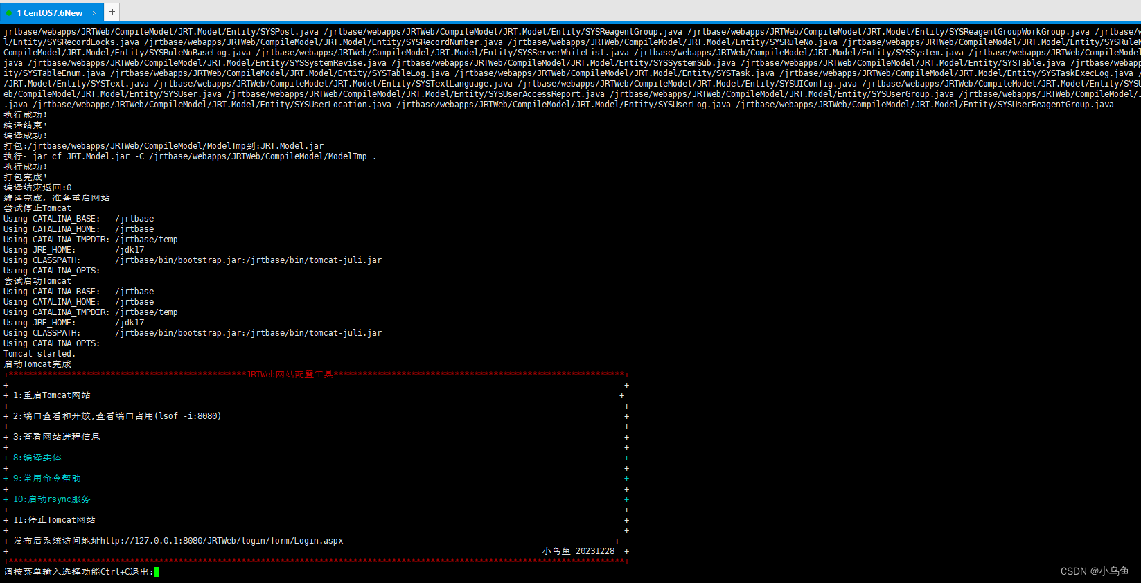Viewport: 1141px width, 583px height.
Task: Click menu option 9:常用命令帮助
Action: 46,478
